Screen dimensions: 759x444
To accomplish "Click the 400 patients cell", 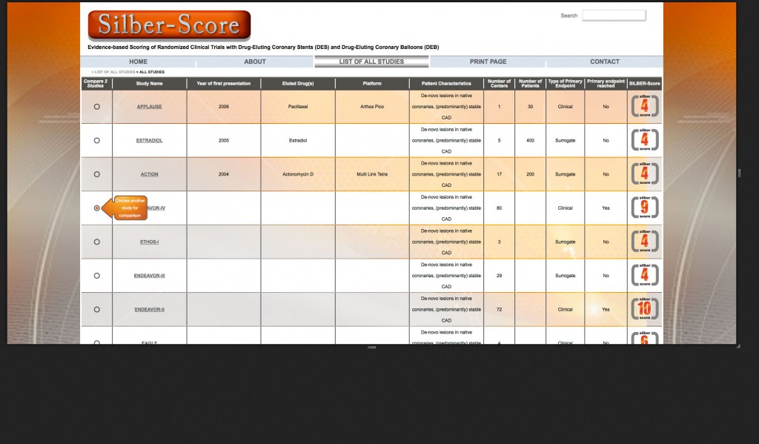I will [530, 140].
